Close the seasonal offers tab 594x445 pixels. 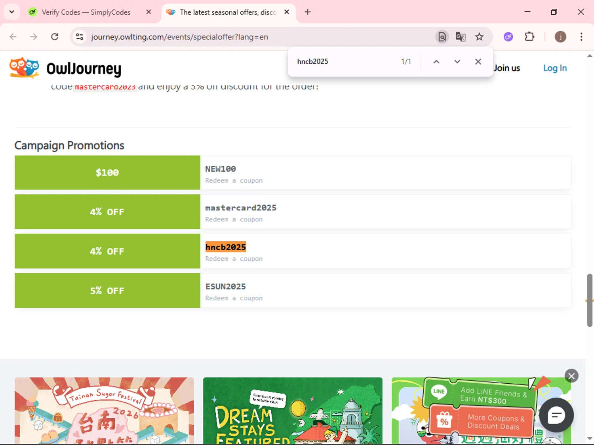(x=287, y=12)
